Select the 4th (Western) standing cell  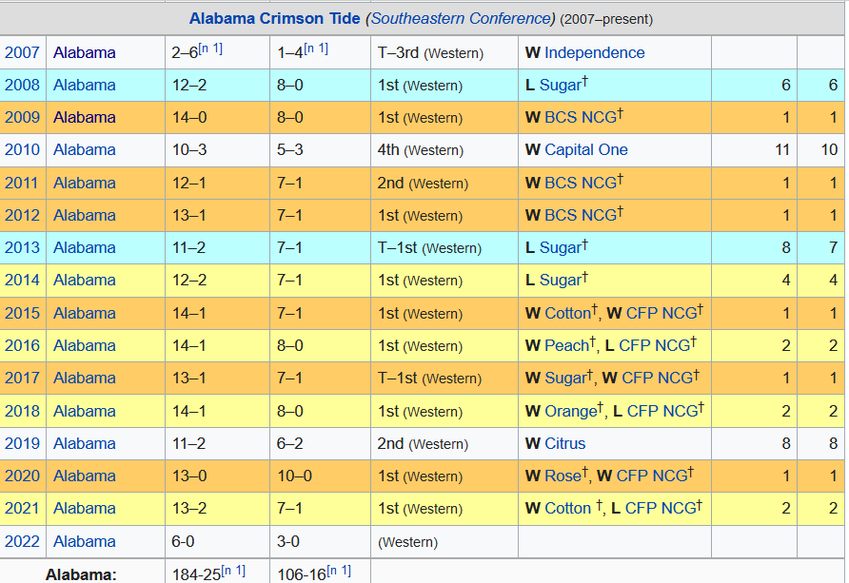(x=444, y=150)
